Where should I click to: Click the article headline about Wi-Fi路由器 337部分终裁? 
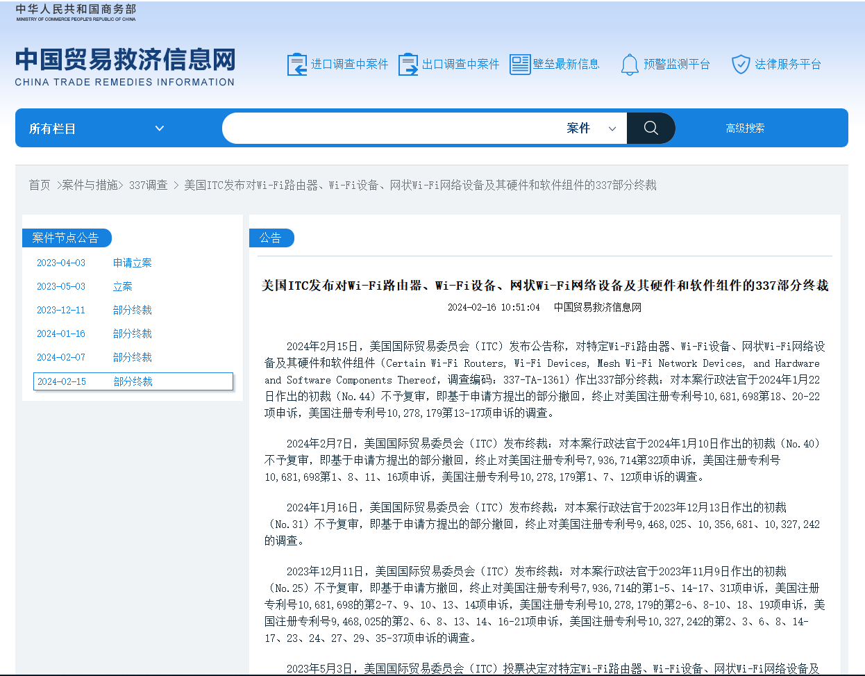click(x=545, y=286)
